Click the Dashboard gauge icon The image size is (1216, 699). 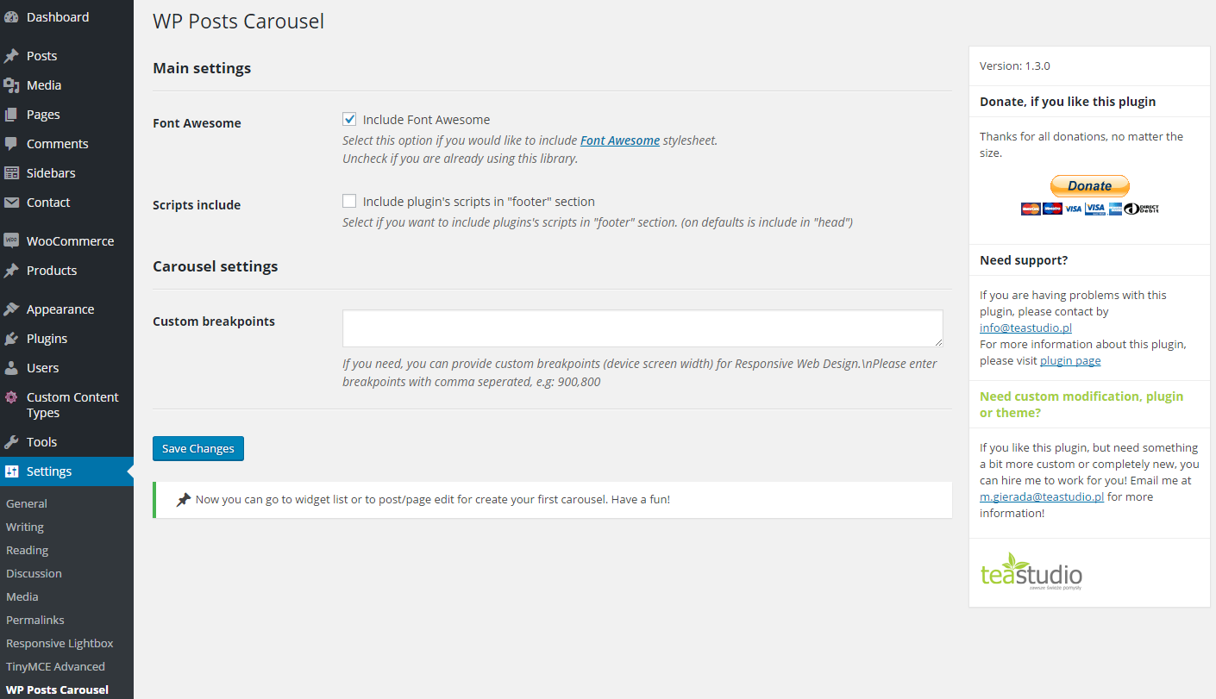11,17
